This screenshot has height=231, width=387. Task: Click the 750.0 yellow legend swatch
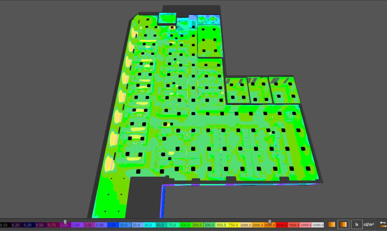233,225
